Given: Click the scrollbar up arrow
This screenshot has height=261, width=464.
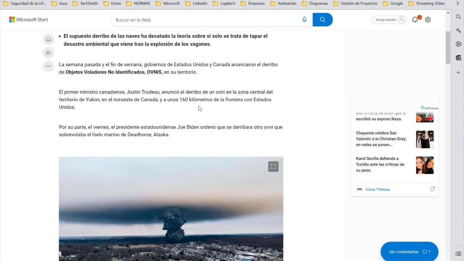Looking at the screenshot, I should coord(448,13).
